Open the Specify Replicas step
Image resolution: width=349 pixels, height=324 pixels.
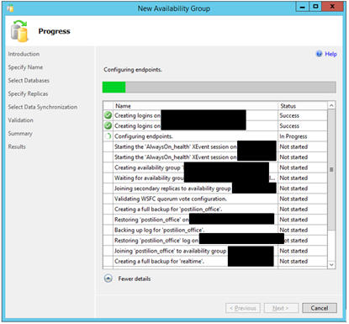28,93
